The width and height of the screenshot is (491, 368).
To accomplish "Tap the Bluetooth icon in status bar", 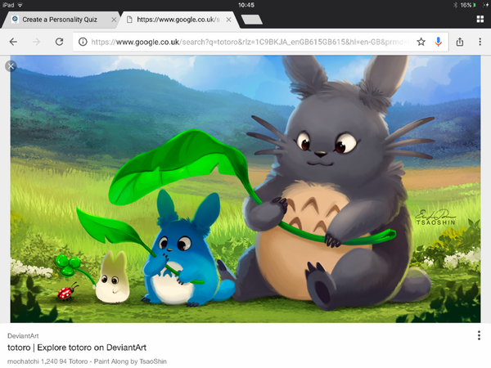I will (x=455, y=5).
